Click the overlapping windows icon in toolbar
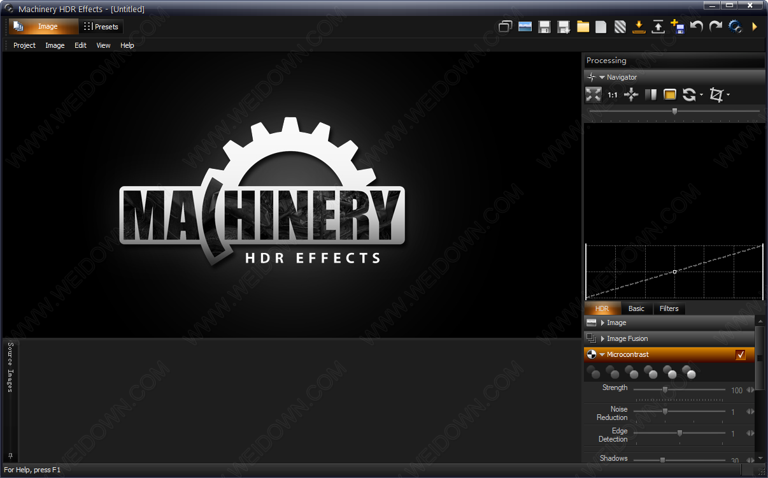This screenshot has width=768, height=478. 506,27
